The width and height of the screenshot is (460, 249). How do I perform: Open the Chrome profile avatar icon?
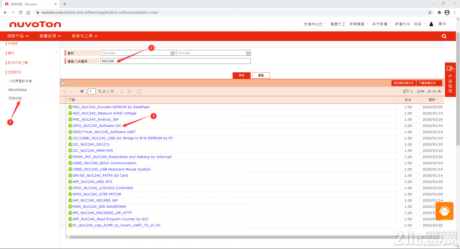[x=447, y=12]
